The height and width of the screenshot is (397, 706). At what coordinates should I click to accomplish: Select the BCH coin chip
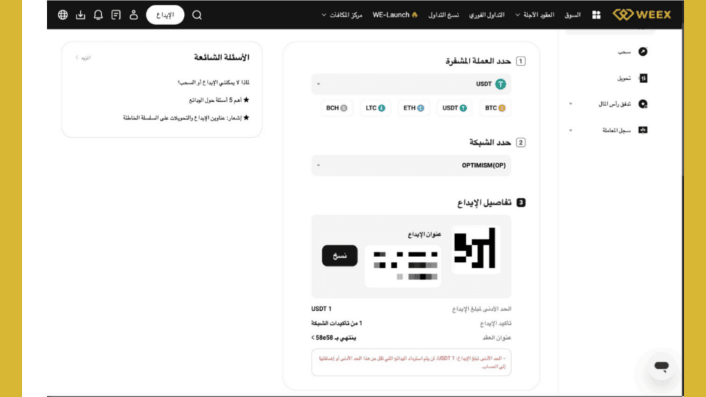(x=336, y=108)
